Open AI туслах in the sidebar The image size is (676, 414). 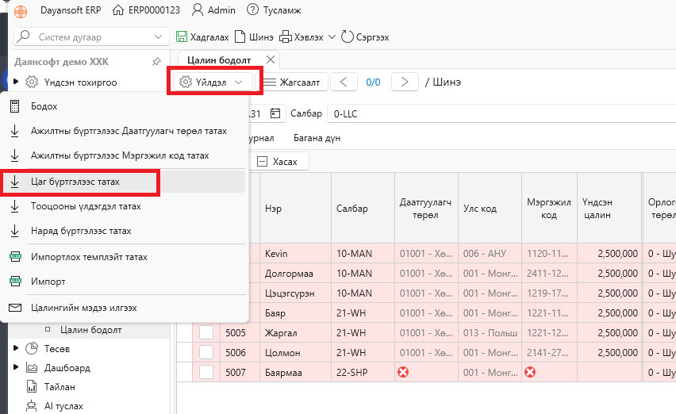point(63,406)
